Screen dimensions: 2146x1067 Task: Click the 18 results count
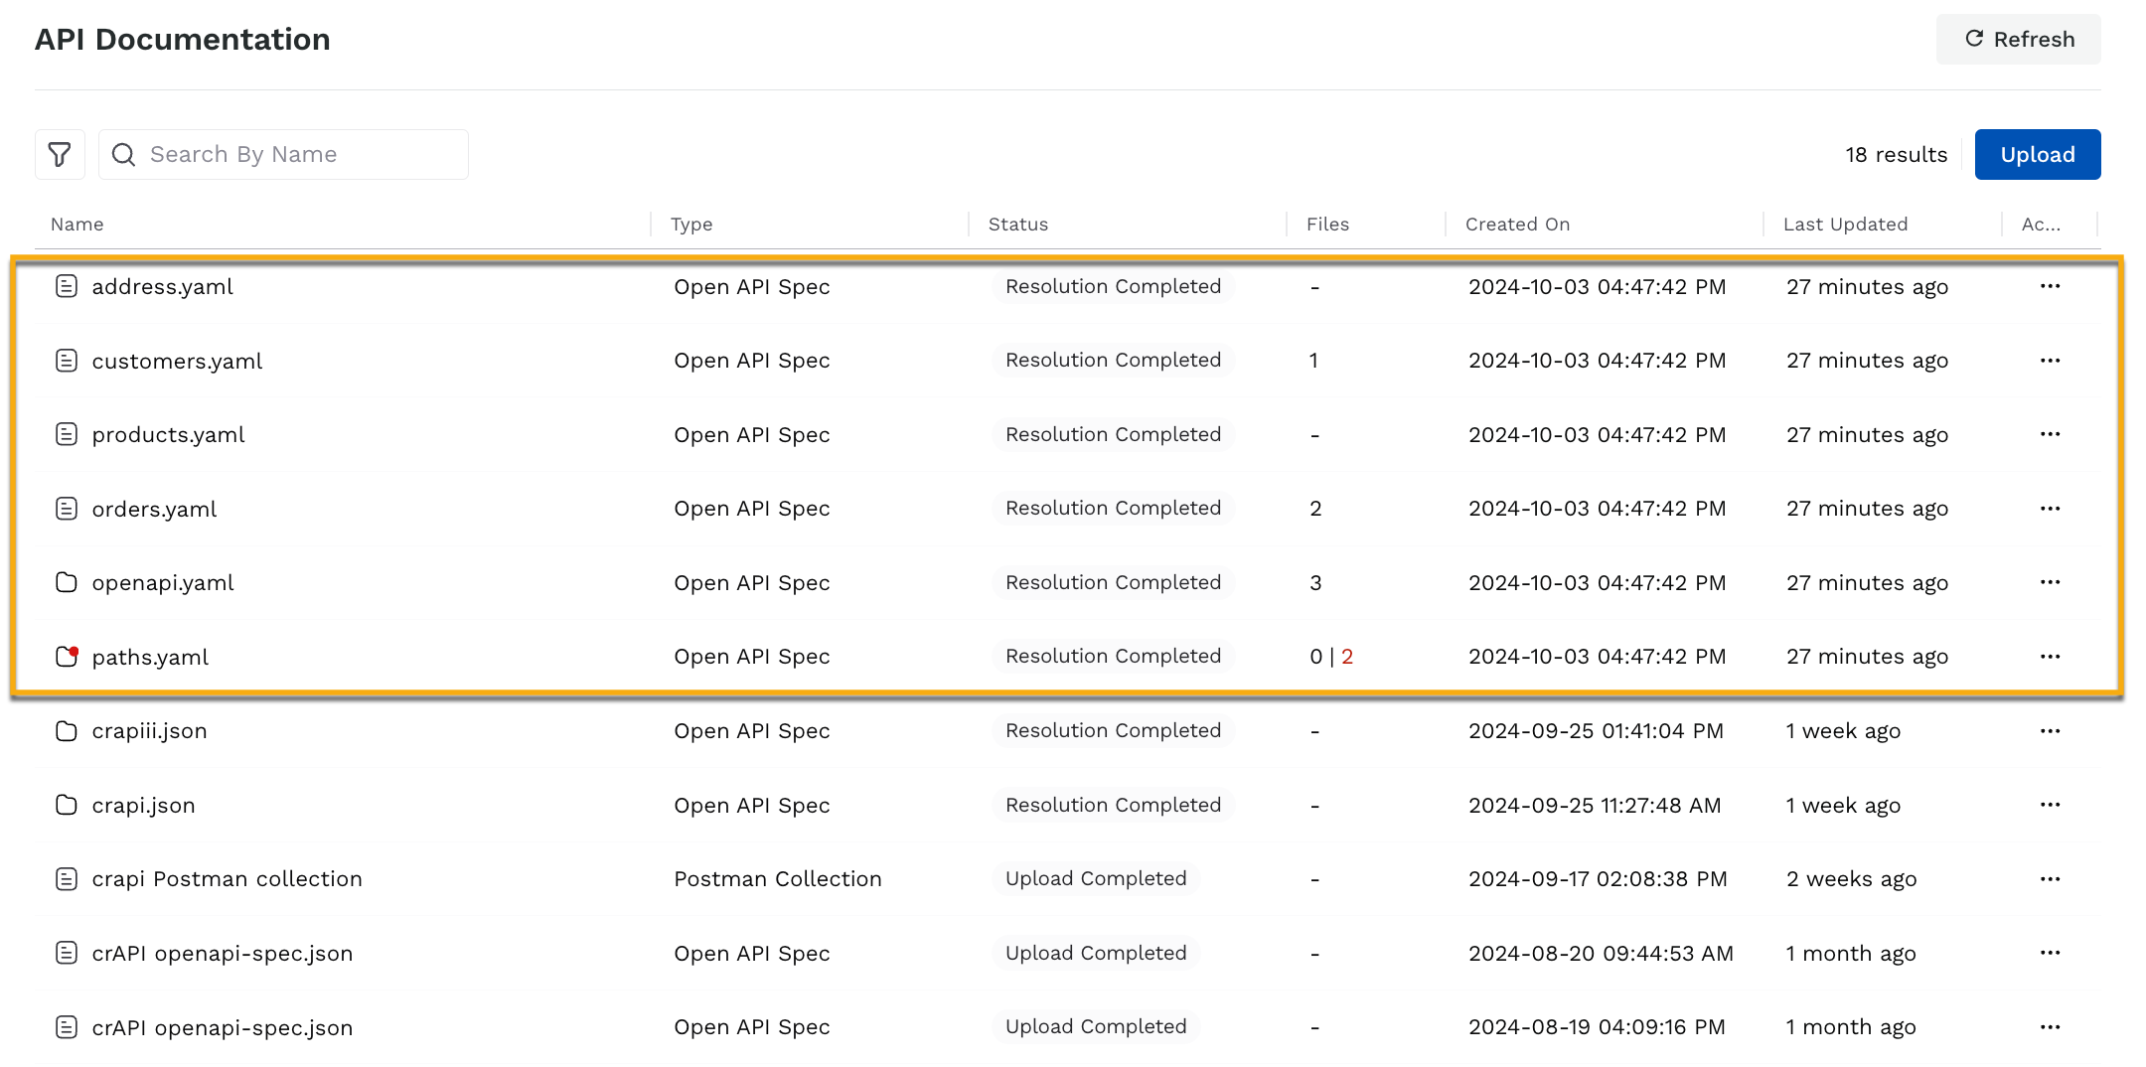coord(1897,154)
